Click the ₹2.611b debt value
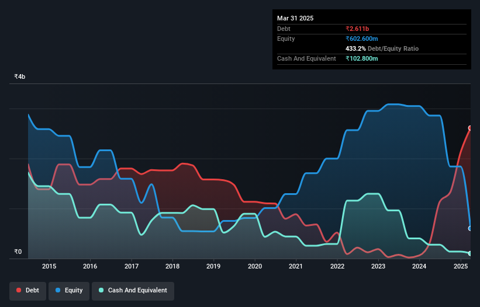The width and height of the screenshot is (480, 307). pyautogui.click(x=357, y=29)
